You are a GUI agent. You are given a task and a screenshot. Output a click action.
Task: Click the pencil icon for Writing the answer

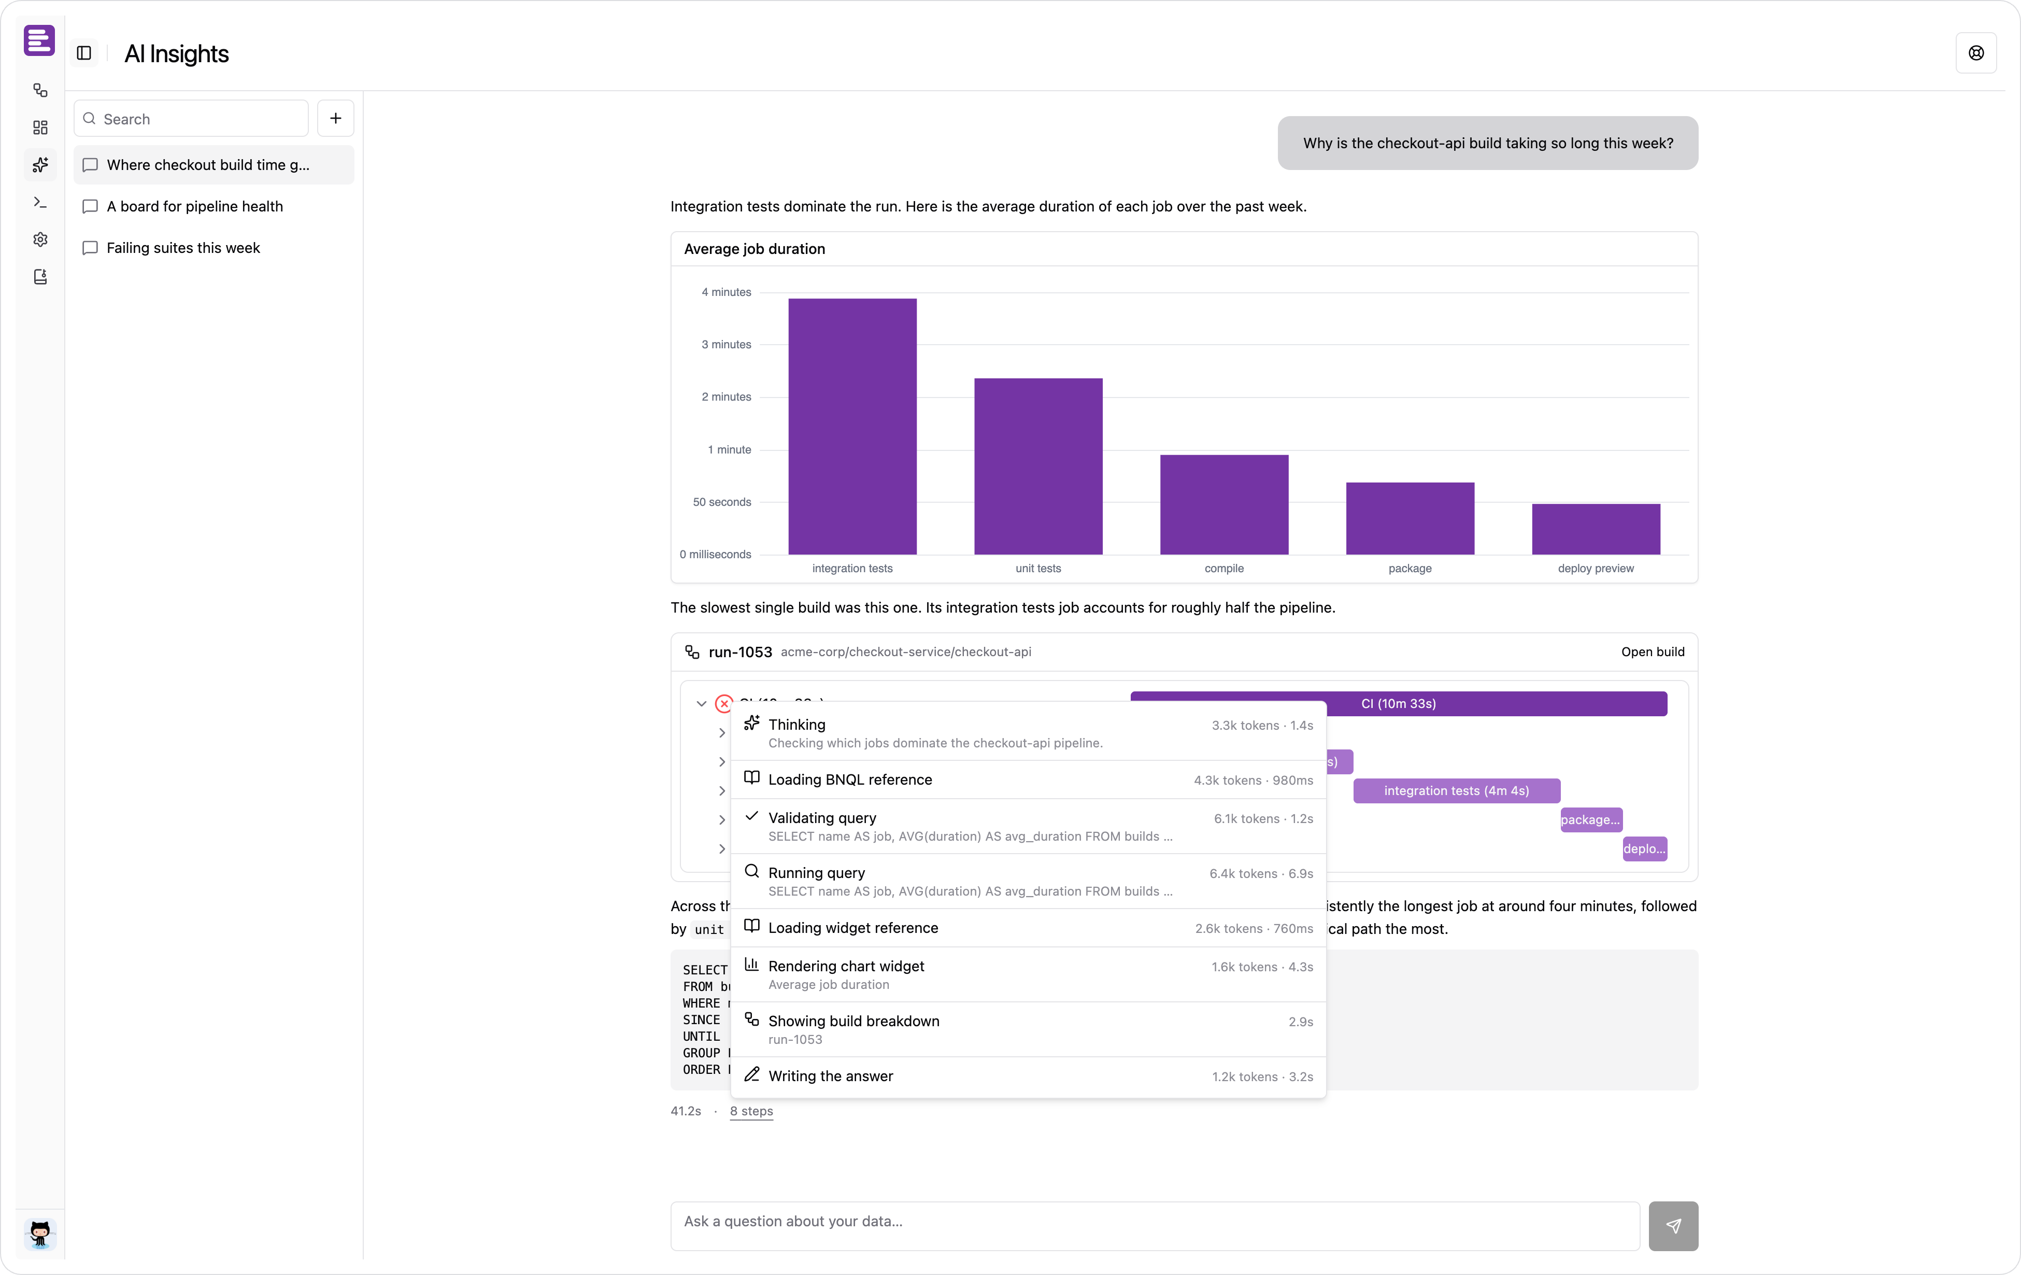click(x=752, y=1074)
